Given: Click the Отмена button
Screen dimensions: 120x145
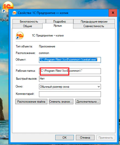Looking at the screenshot, I should 85,138.
